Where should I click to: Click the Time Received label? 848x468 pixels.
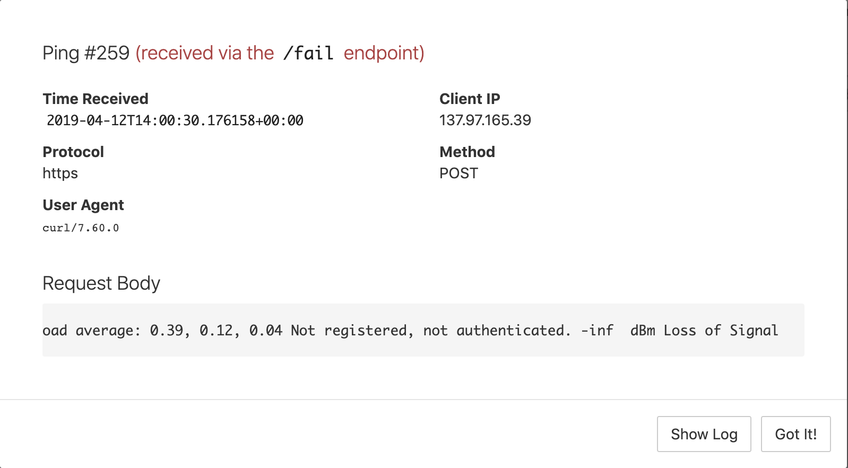[x=96, y=99]
